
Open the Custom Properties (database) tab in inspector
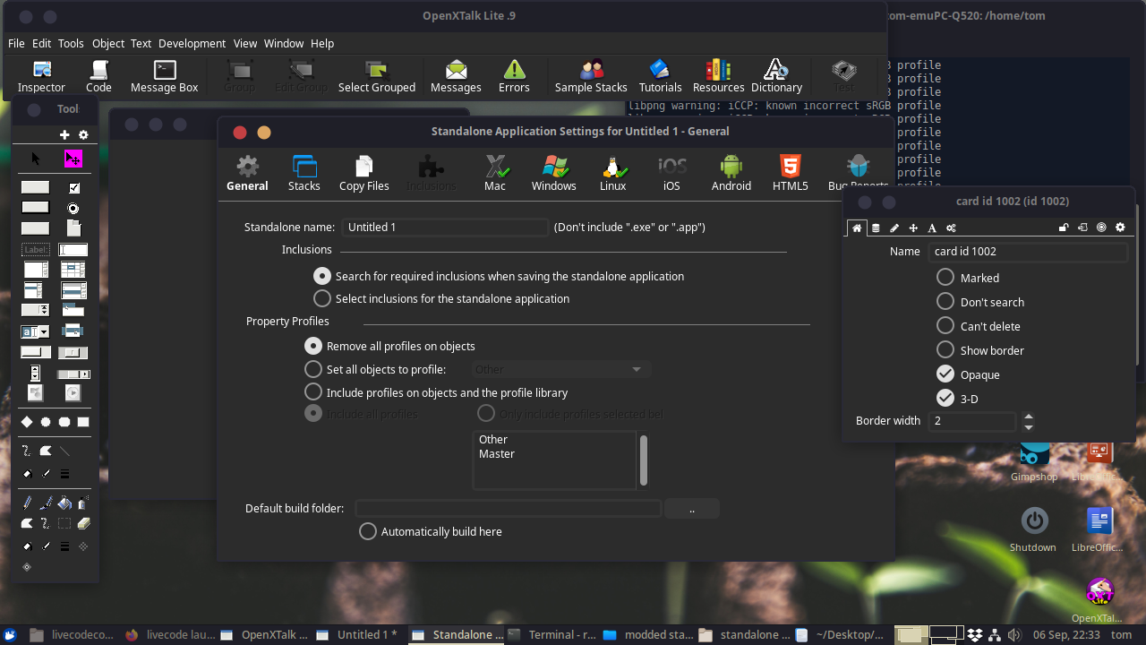(876, 228)
